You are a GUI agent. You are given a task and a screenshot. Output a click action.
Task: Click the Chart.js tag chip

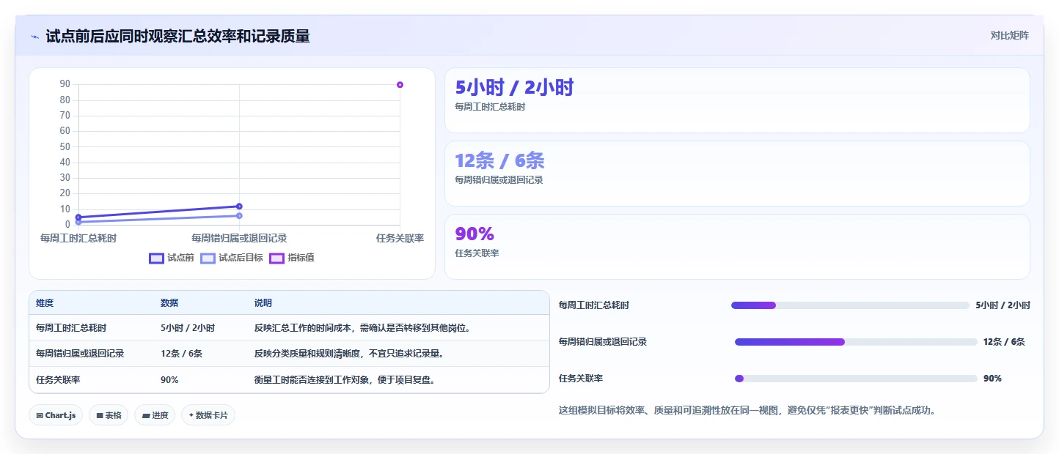pos(56,415)
